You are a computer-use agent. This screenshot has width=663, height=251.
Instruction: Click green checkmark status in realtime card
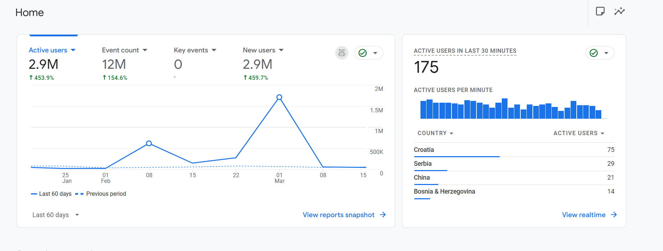pyautogui.click(x=594, y=53)
